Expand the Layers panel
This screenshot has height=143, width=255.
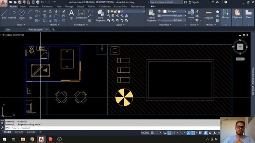pyautogui.click(x=120, y=25)
